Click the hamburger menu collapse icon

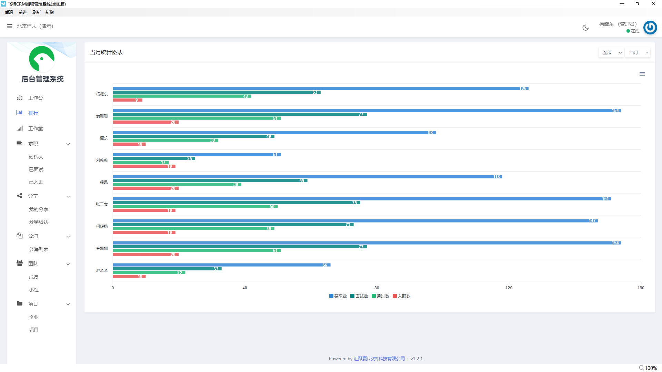point(10,26)
